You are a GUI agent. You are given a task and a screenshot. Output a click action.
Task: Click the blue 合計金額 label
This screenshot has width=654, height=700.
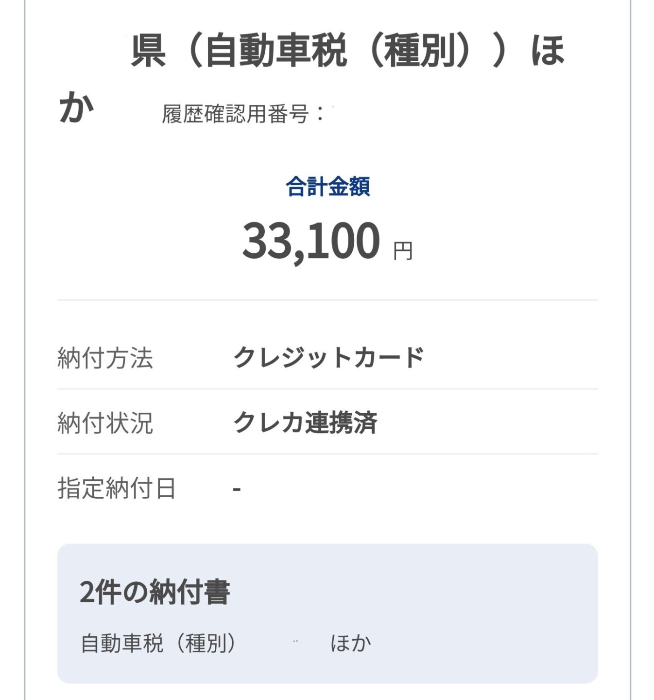pyautogui.click(x=328, y=187)
